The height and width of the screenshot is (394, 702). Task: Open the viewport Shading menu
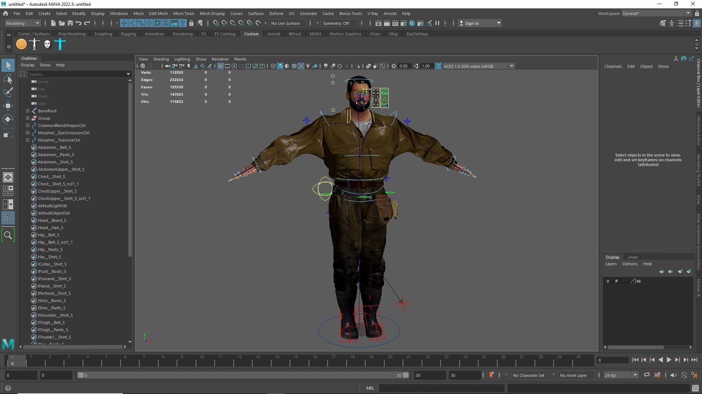161,59
